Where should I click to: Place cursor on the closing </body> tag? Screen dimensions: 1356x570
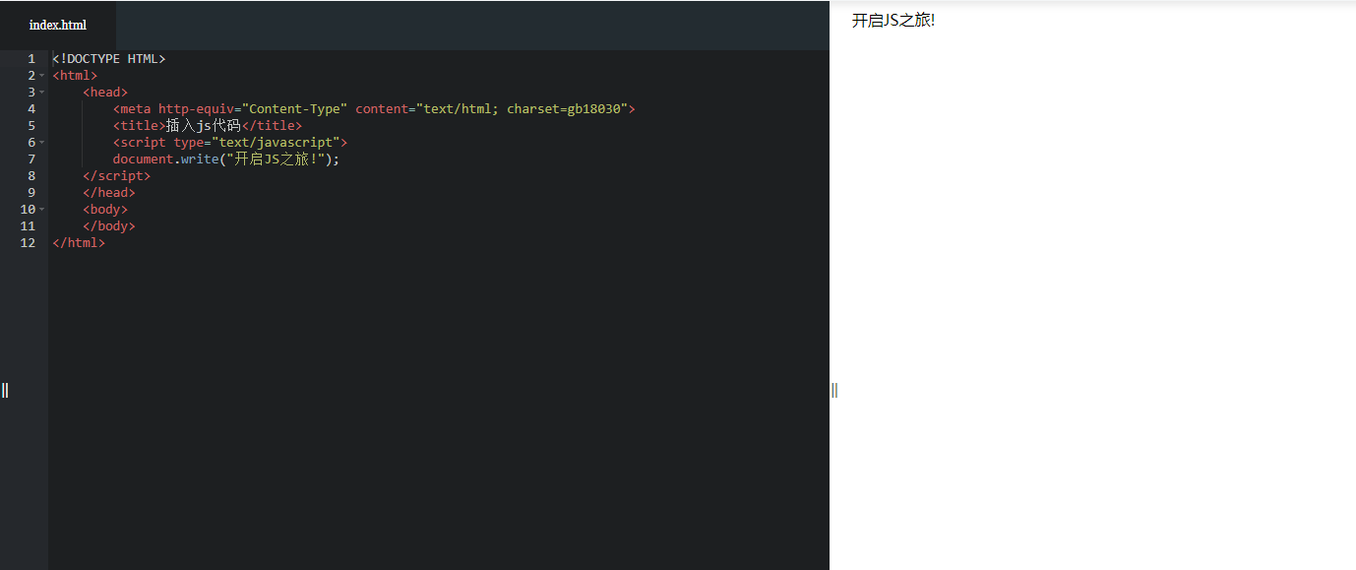coord(109,226)
